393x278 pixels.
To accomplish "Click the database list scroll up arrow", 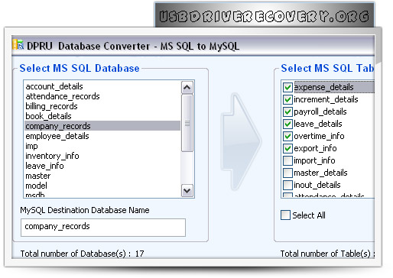I will (x=187, y=88).
